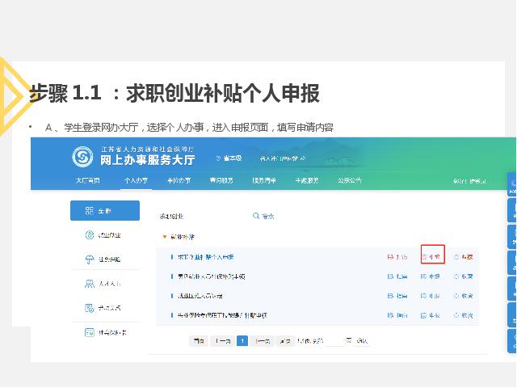Viewport: 517px width, 388px height.
Task: Click the magnifier 查询 search button
Action: (x=263, y=217)
